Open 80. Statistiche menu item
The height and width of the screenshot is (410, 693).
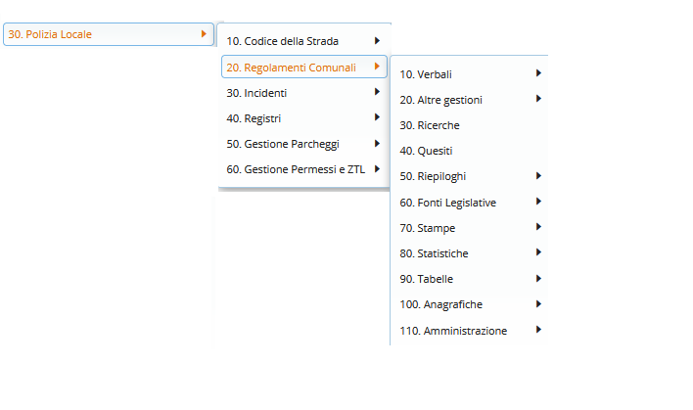pos(434,253)
